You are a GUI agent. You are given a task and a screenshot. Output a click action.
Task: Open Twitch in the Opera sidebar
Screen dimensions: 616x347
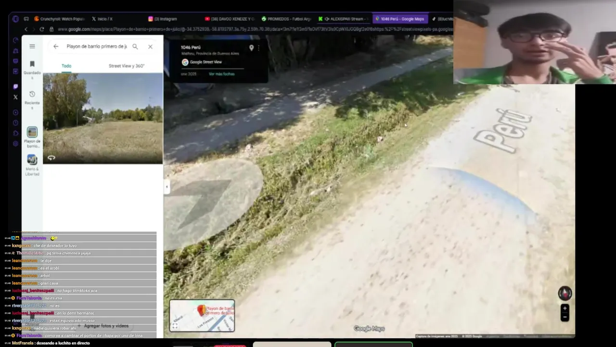(15, 87)
